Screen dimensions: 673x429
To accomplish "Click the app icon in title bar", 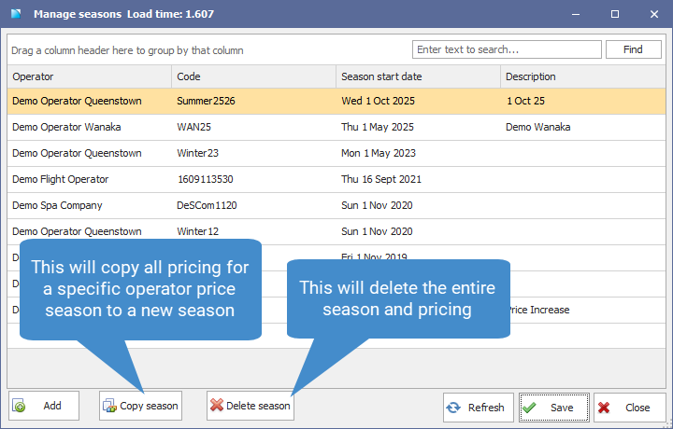I will [16, 14].
